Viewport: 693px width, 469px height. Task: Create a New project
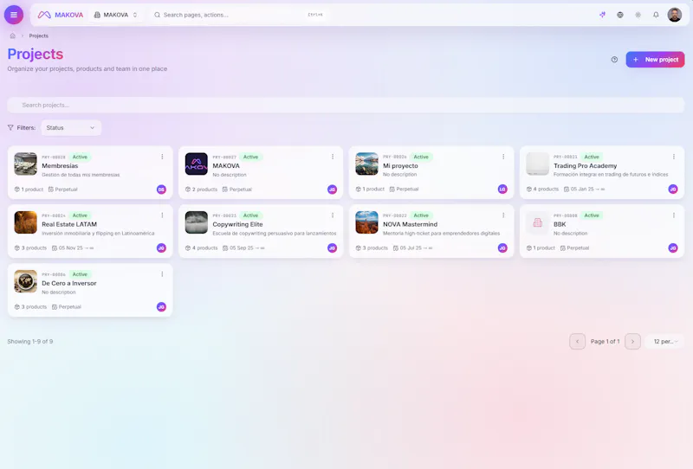tap(655, 60)
